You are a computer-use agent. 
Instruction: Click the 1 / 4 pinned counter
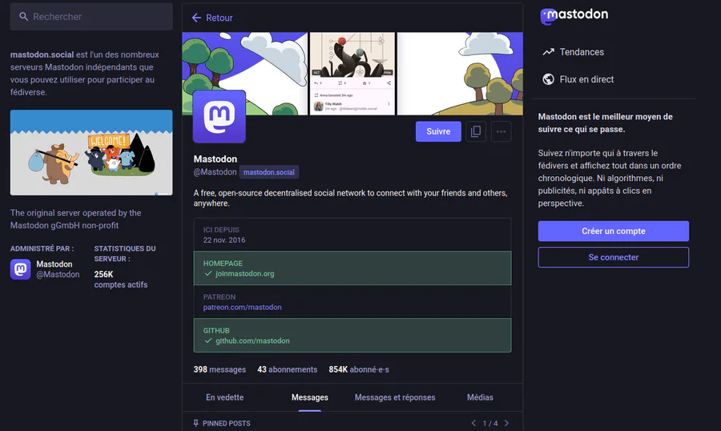click(490, 423)
